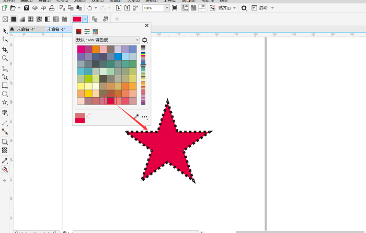Switch to document tab 未命名 -2
Screen dimensions: 366x233
click(55, 29)
